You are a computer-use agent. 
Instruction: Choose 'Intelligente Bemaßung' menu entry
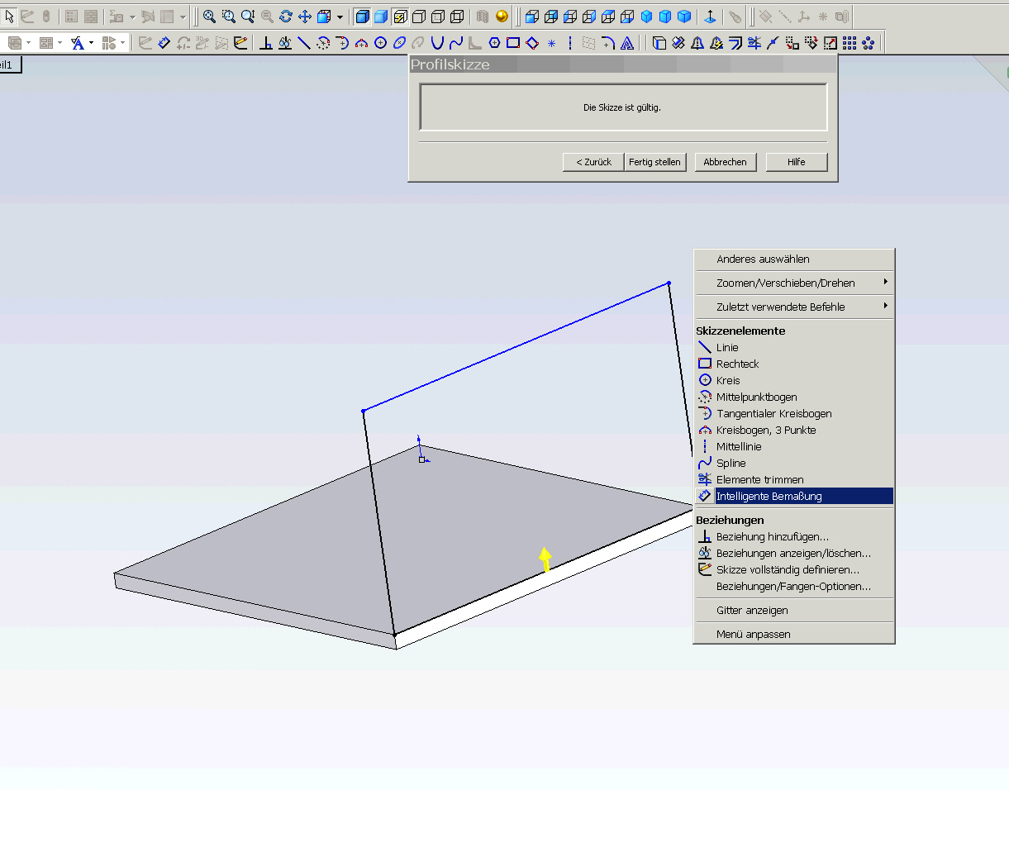(x=793, y=496)
